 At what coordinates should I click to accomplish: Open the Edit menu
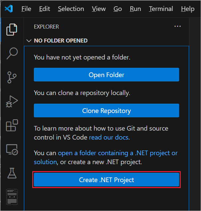click(x=44, y=9)
